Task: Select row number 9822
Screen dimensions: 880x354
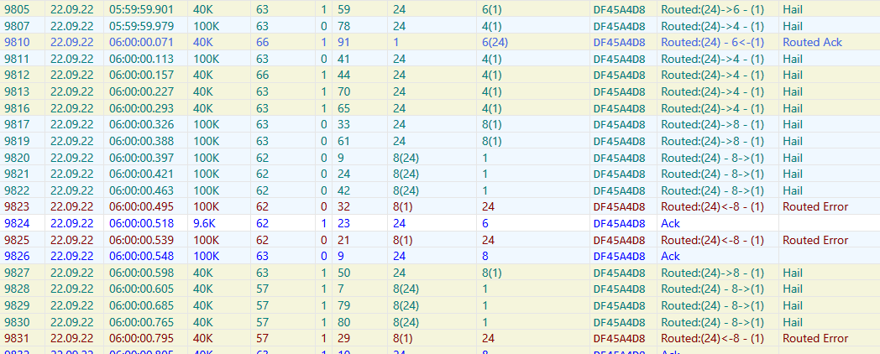Action: 15,190
